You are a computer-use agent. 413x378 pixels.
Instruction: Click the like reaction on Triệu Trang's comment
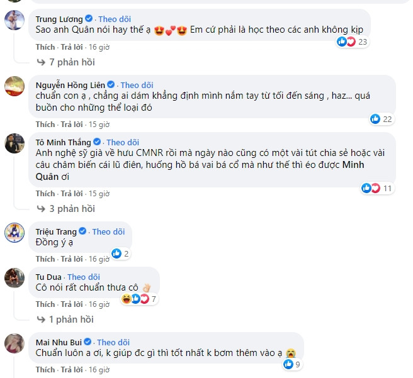pyautogui.click(x=116, y=253)
